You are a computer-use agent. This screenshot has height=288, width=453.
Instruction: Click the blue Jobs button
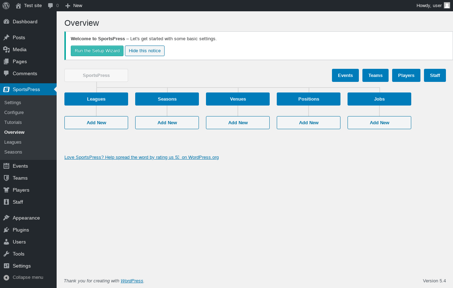379,99
